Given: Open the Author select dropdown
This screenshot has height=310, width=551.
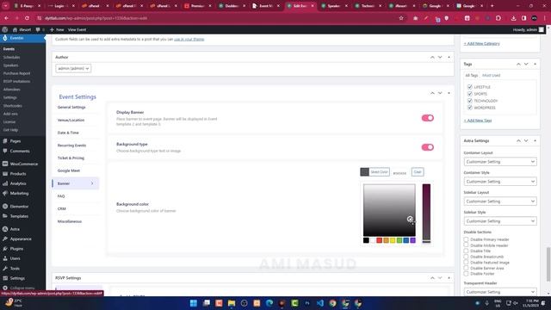Looking at the screenshot, I should click(x=73, y=68).
